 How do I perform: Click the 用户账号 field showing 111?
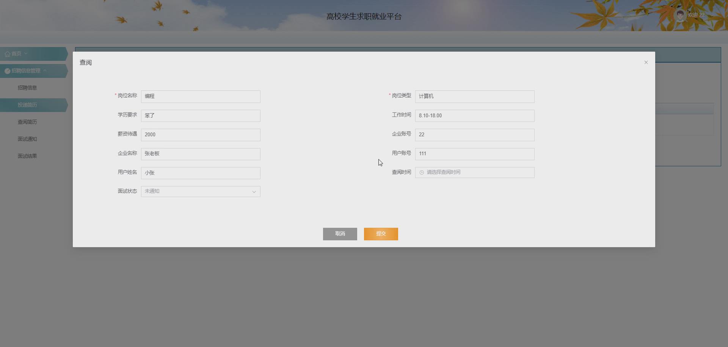(474, 154)
